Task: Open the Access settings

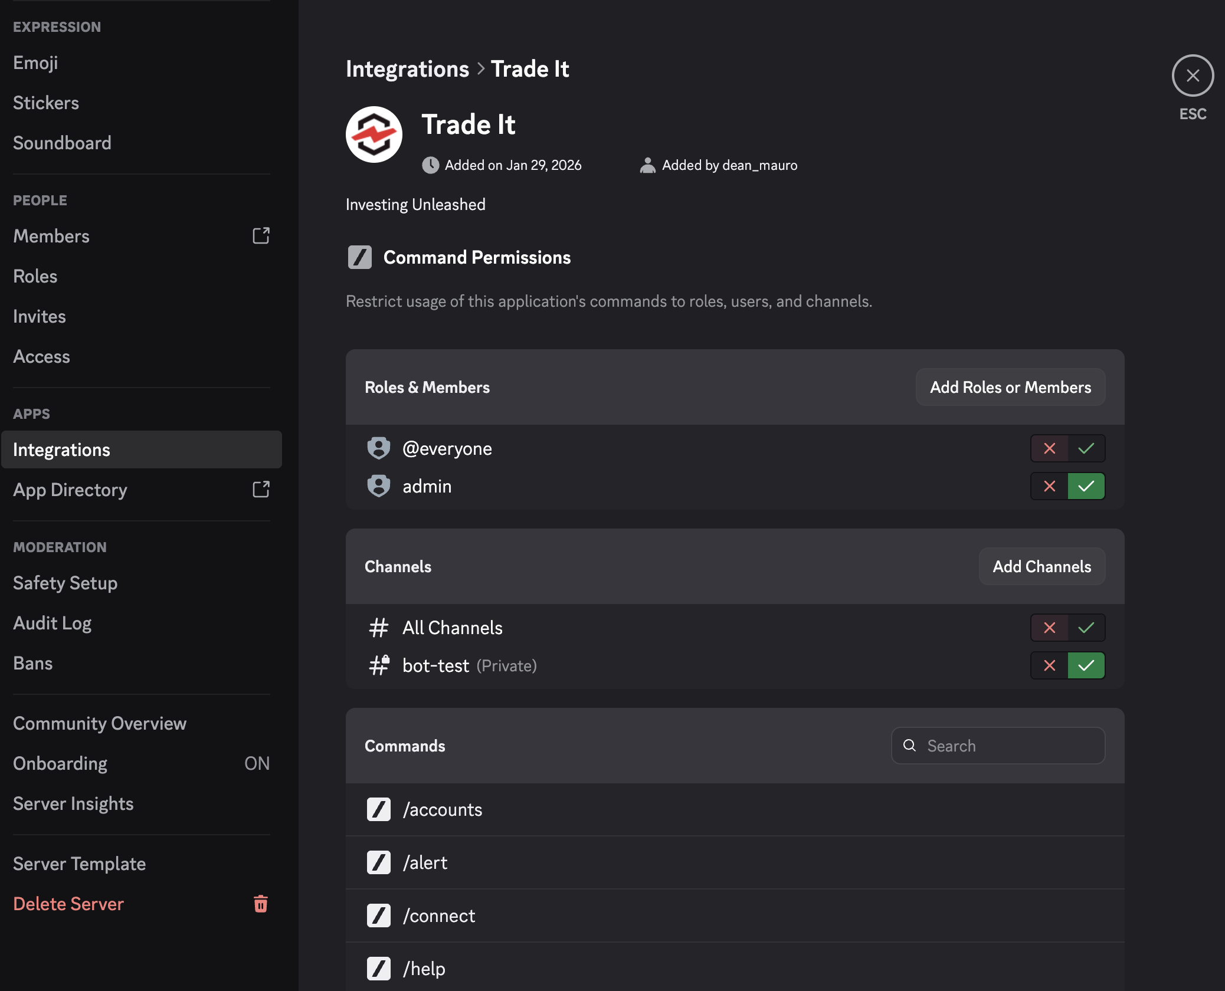Action: tap(142, 356)
